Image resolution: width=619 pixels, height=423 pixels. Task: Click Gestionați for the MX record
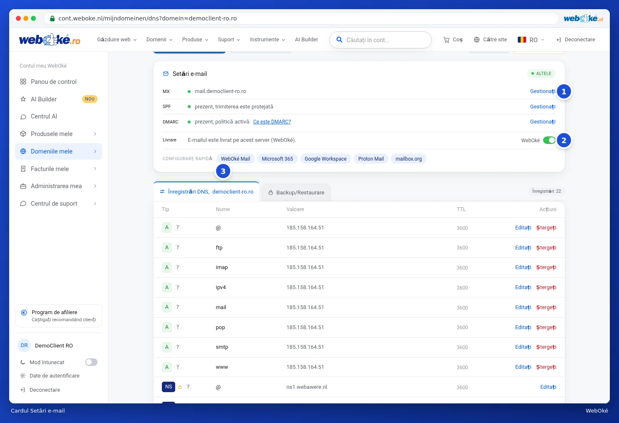click(543, 91)
